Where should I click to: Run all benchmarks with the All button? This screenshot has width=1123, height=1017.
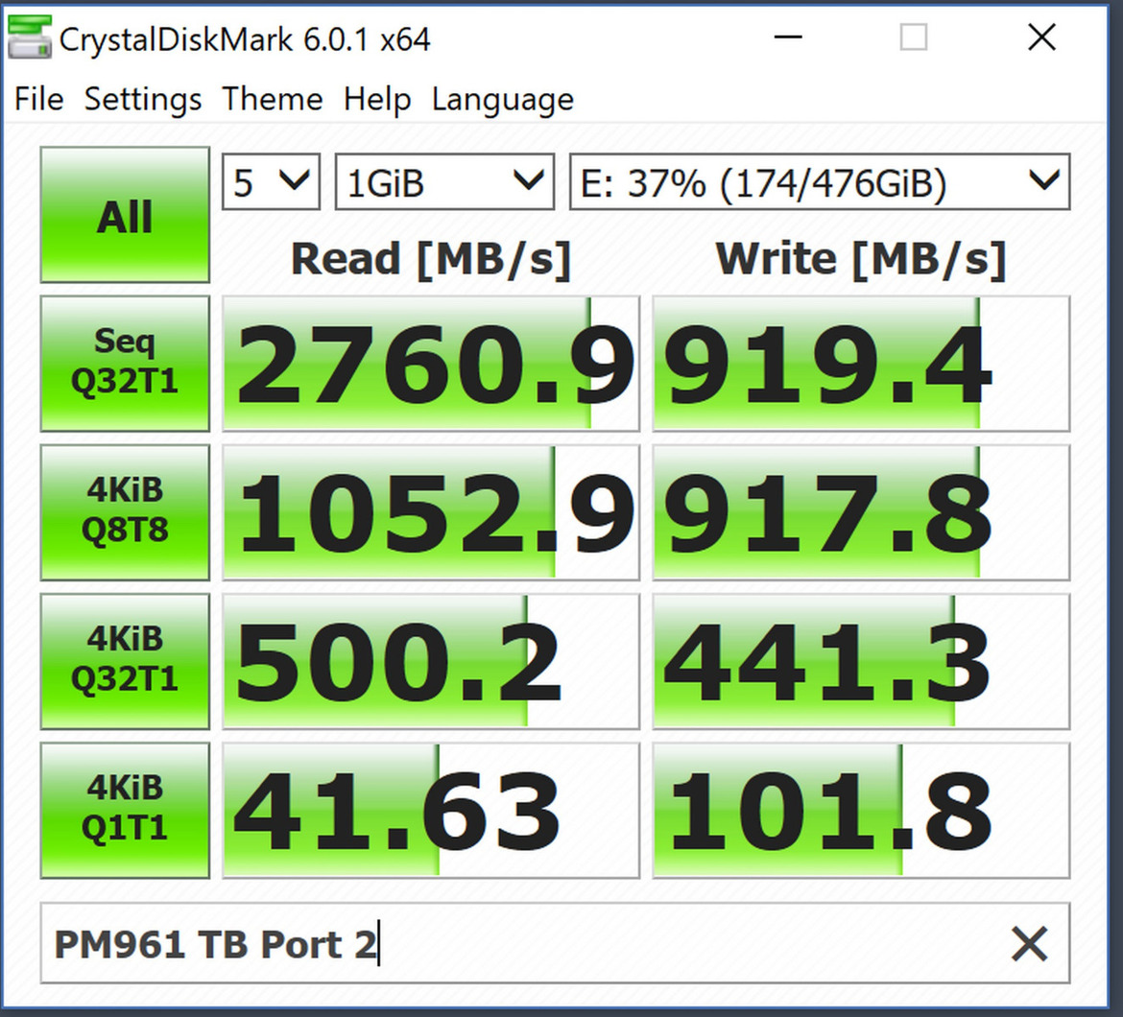pyautogui.click(x=125, y=215)
